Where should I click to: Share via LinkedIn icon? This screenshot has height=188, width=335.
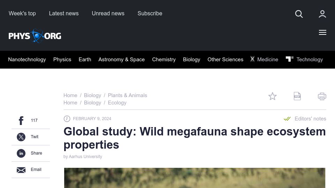point(21,153)
